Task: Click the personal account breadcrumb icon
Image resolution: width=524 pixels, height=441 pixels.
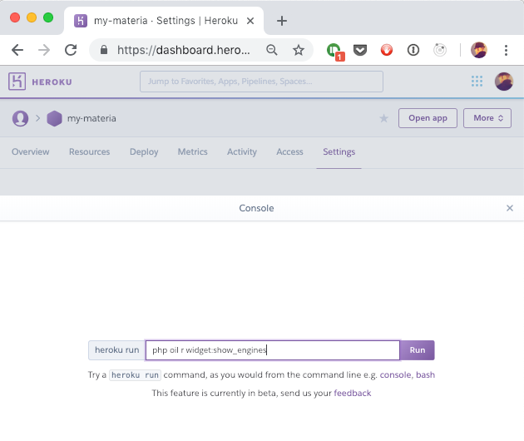Action: pyautogui.click(x=21, y=118)
